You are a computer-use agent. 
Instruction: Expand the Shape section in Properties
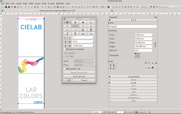(133, 80)
